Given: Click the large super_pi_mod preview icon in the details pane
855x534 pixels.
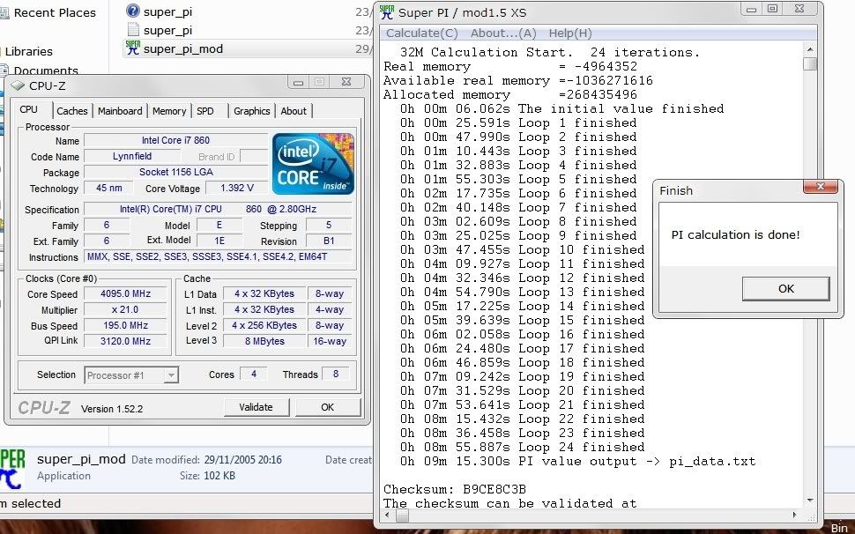Looking at the screenshot, I should point(12,469).
